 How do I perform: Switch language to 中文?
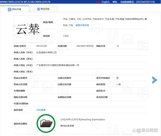[98, 2]
